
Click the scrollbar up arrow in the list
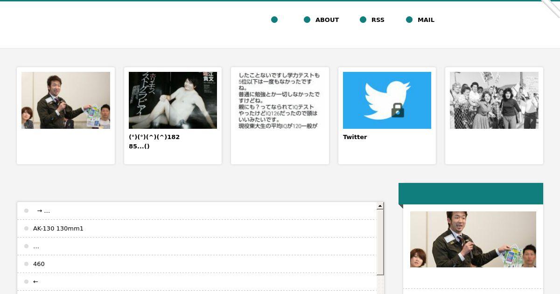click(380, 206)
